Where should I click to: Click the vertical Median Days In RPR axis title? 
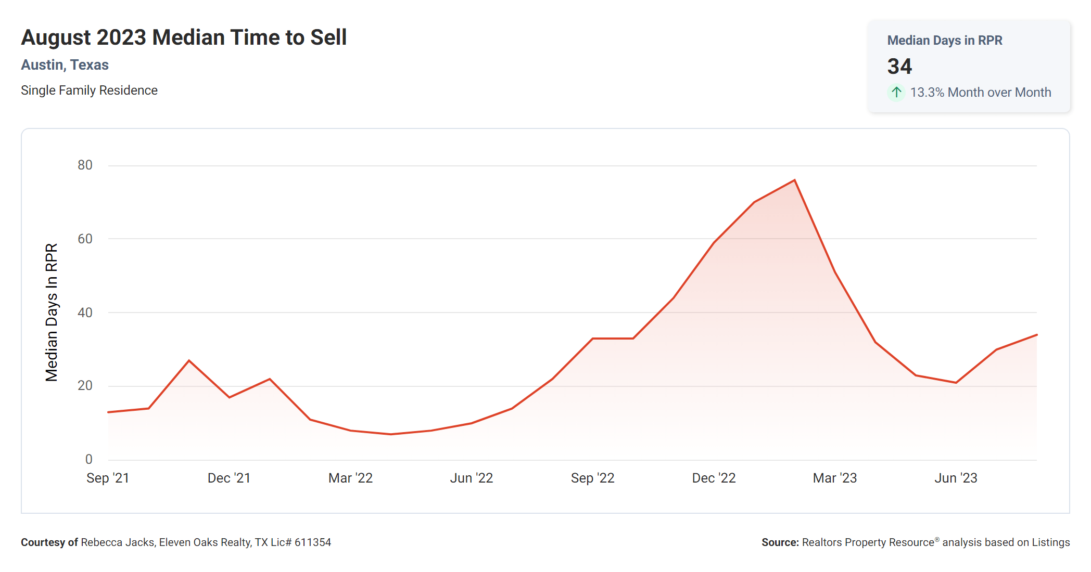click(x=52, y=312)
